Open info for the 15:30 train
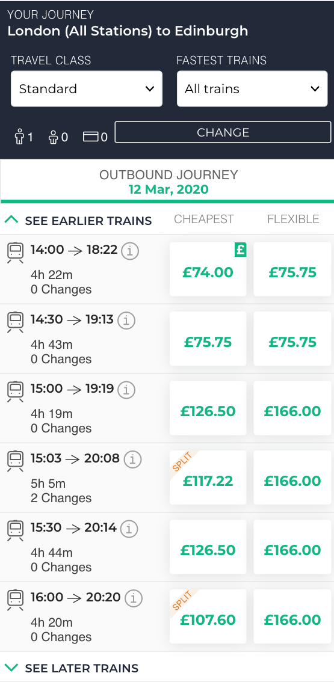The height and width of the screenshot is (682, 334). click(129, 529)
